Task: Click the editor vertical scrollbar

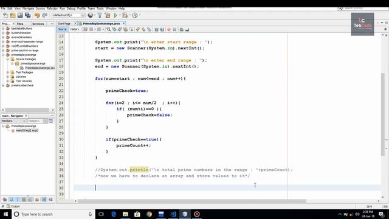Action: tap(383, 114)
